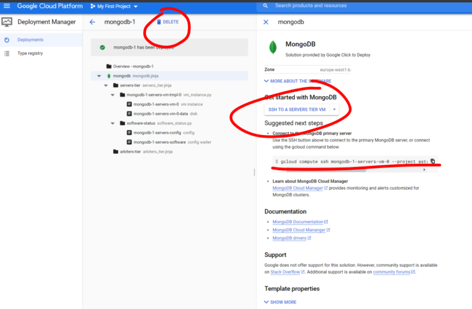Image resolution: width=472 pixels, height=309 pixels.
Task: Open Deployments in the sidebar
Action: tap(41, 39)
